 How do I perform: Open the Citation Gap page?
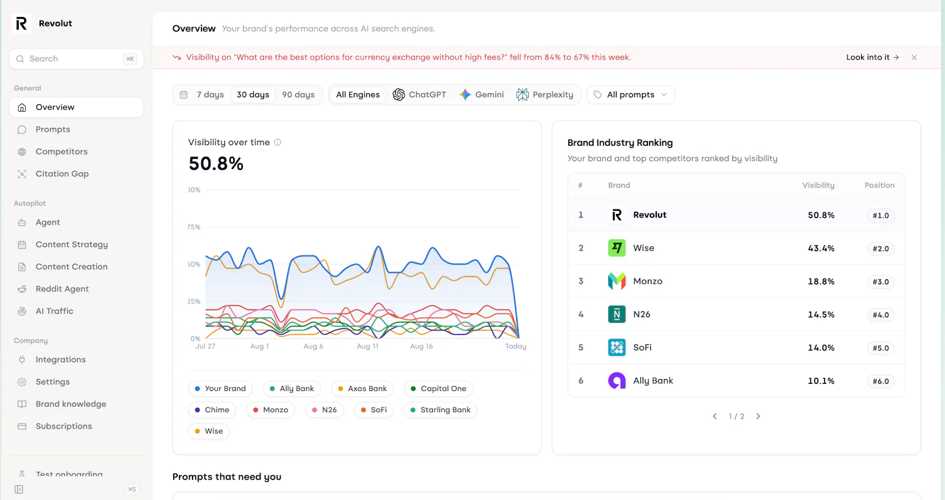click(x=76, y=174)
